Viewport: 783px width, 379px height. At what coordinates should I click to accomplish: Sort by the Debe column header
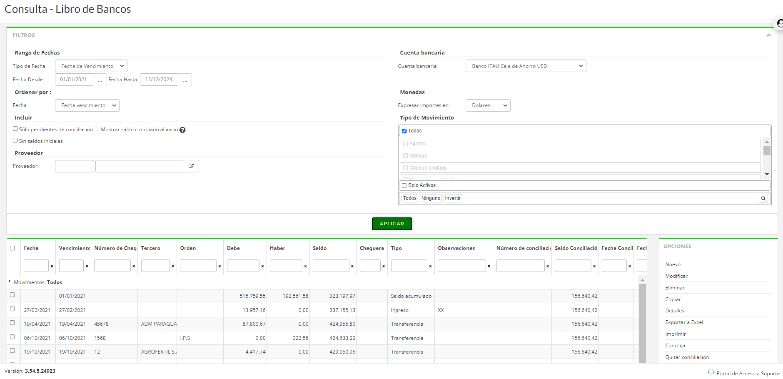coord(233,248)
